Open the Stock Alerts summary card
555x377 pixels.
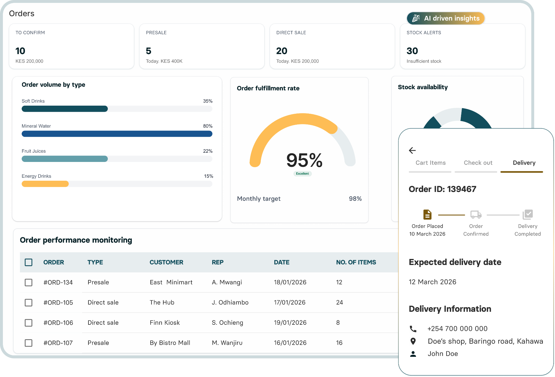pos(462,46)
